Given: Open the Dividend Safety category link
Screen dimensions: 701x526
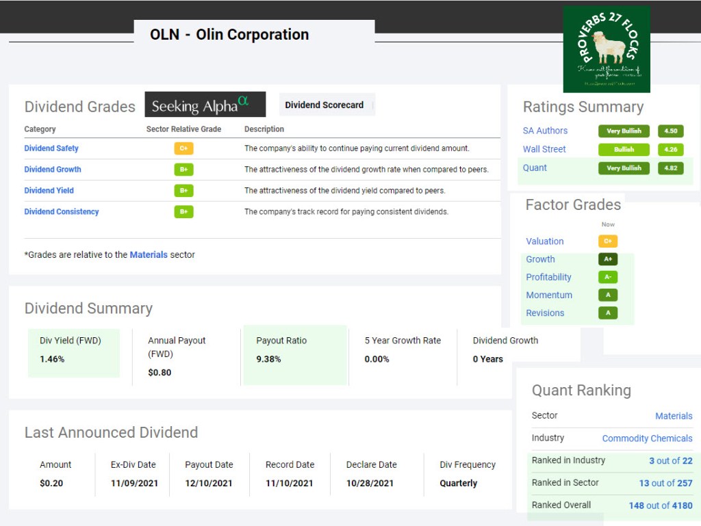Looking at the screenshot, I should 51,148.
